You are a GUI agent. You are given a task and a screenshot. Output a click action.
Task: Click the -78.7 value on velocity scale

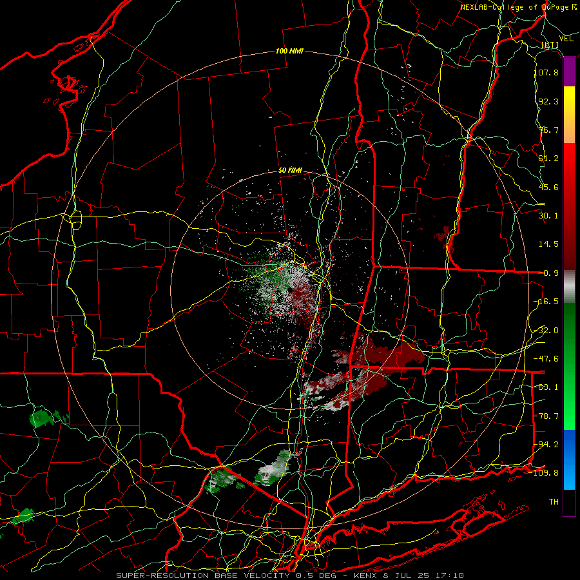coord(546,416)
